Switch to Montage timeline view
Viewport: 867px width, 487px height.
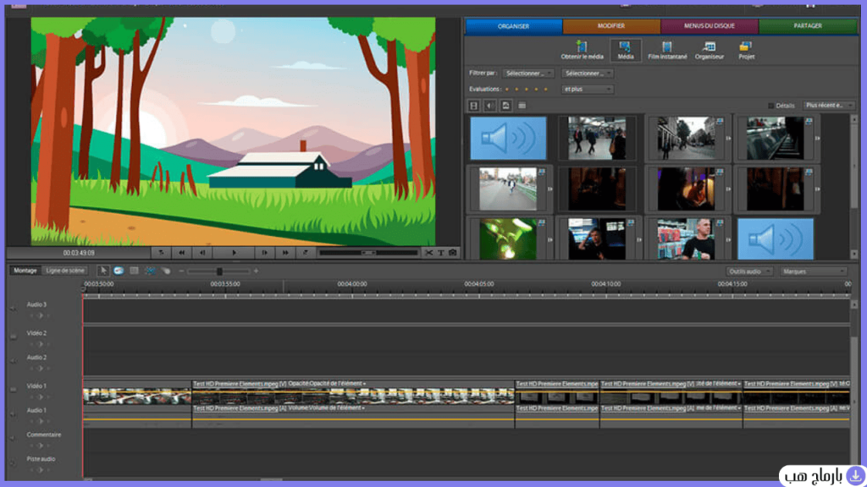click(x=25, y=271)
